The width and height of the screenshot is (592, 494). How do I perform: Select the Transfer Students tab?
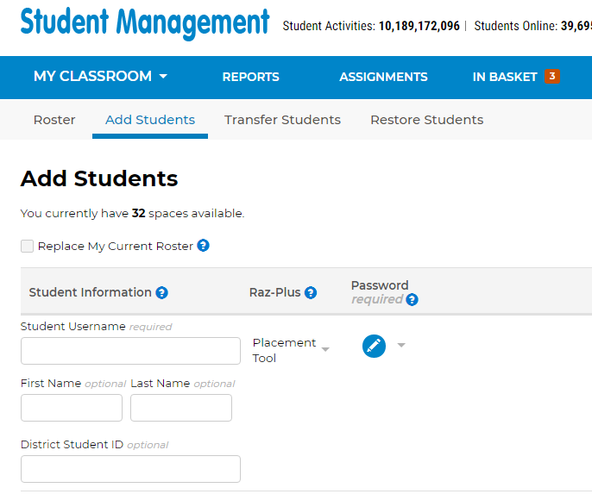tap(282, 120)
